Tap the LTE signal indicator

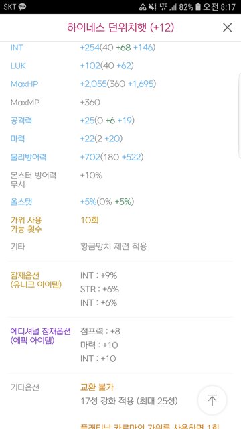(163, 7)
